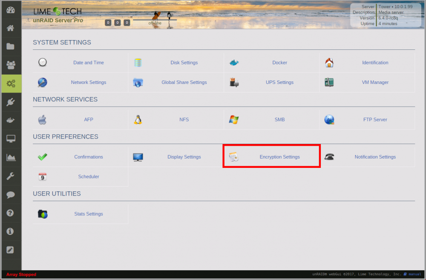426x280 pixels.
Task: Click the SMB Windows flag icon
Action: 233,120
